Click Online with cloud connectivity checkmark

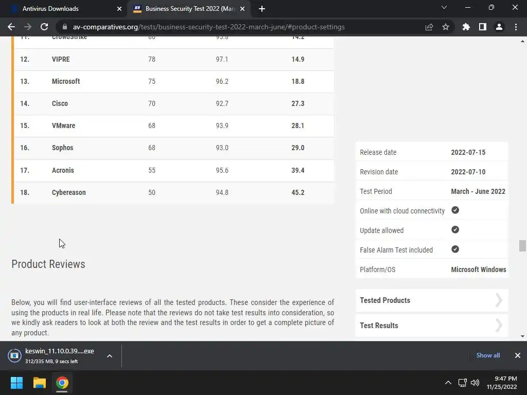click(x=455, y=210)
